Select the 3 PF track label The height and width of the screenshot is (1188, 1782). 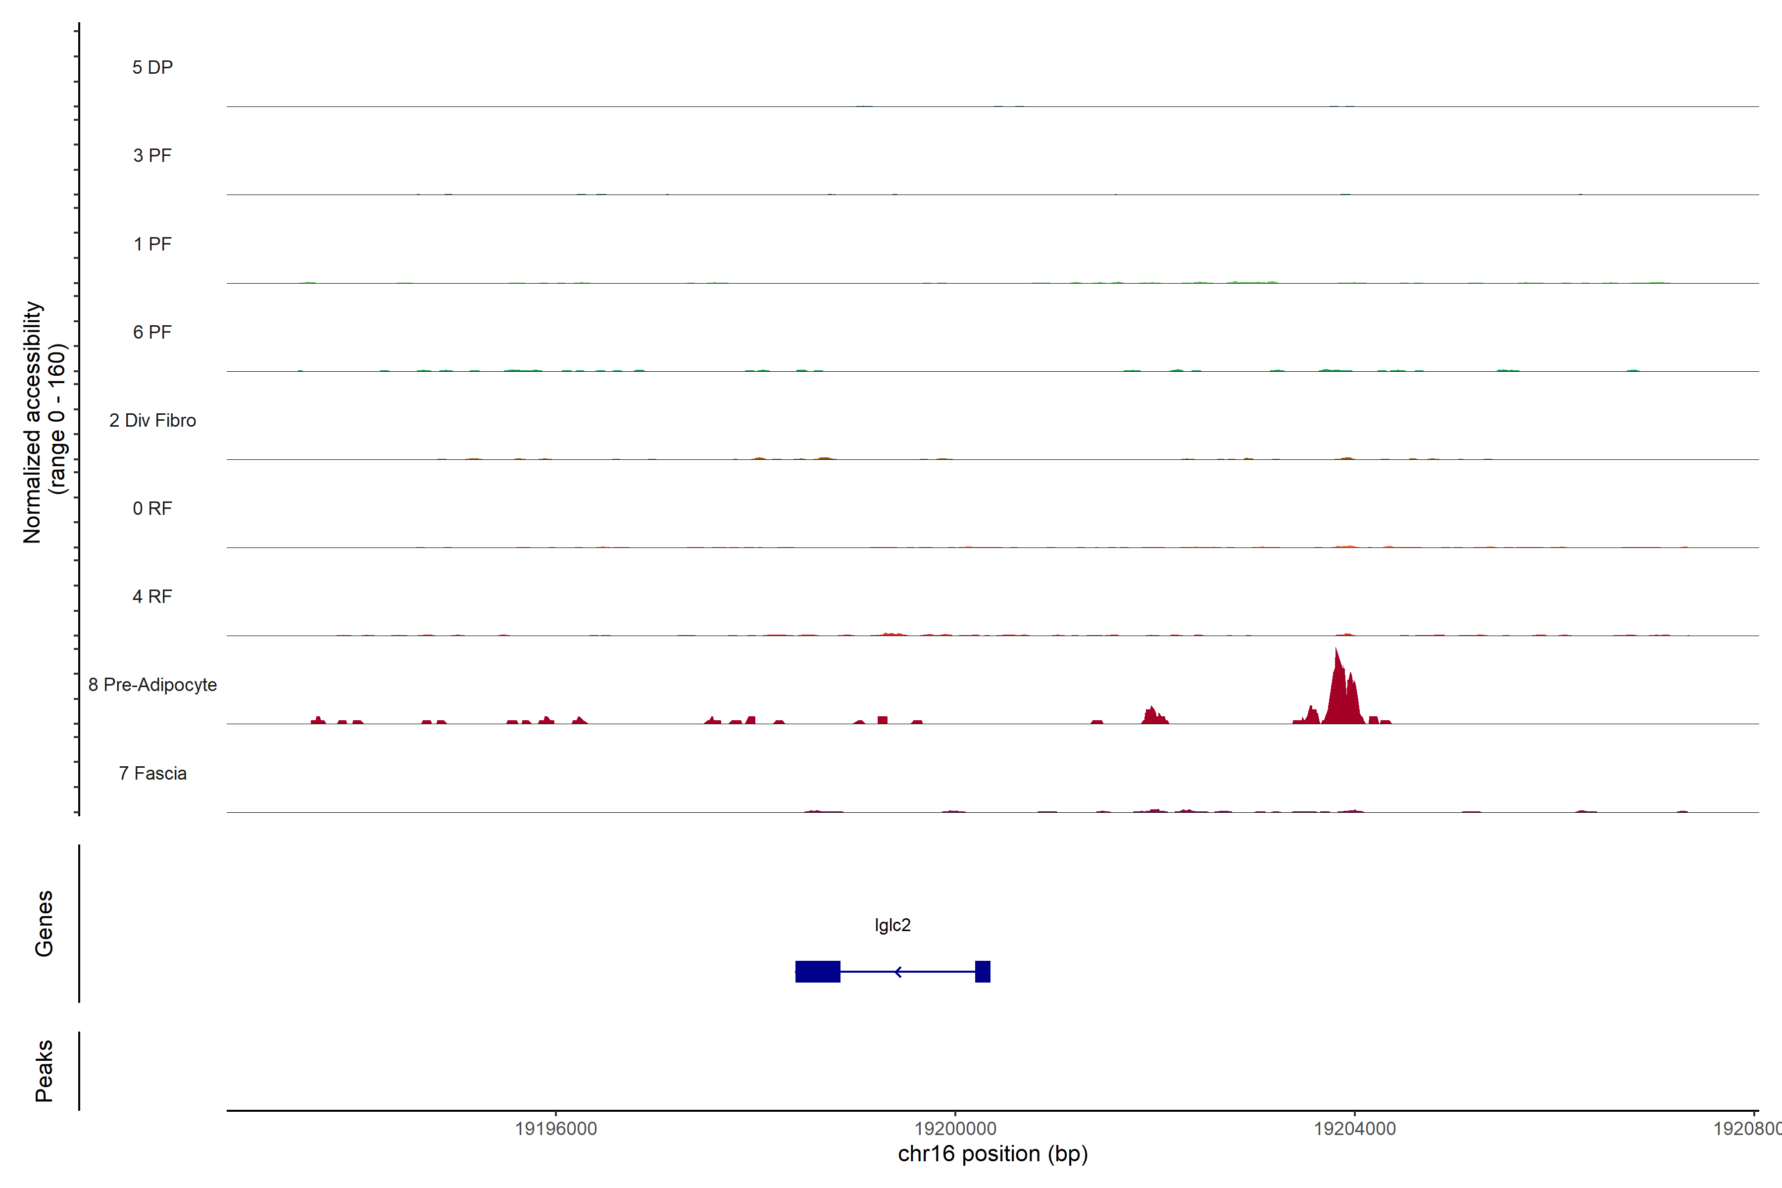click(x=152, y=155)
